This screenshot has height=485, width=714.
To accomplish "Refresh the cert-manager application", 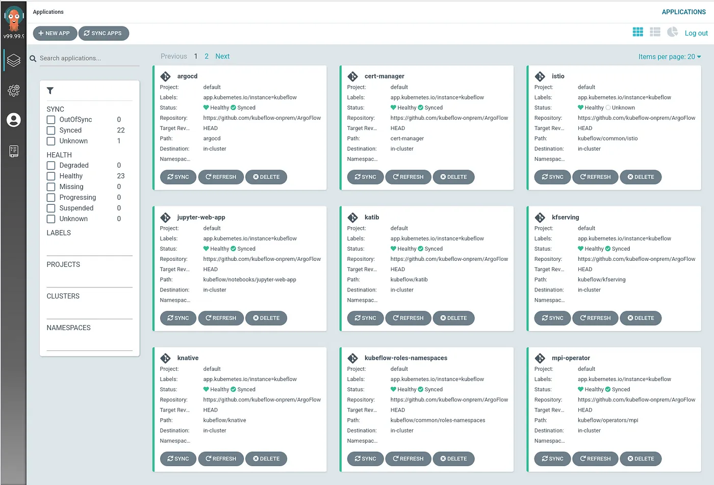I will click(408, 177).
